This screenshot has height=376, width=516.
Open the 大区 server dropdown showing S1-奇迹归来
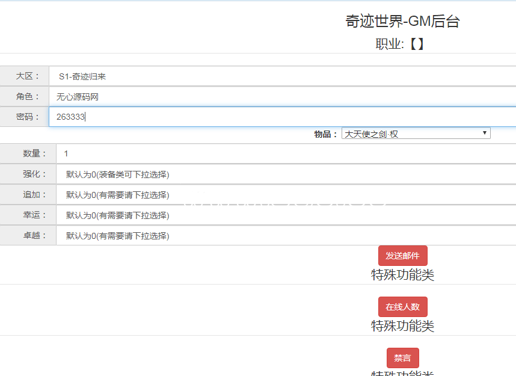click(x=281, y=76)
